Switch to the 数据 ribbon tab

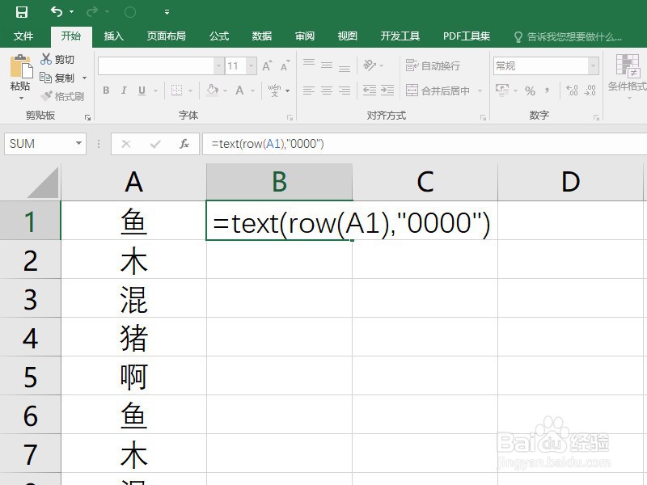tap(262, 36)
